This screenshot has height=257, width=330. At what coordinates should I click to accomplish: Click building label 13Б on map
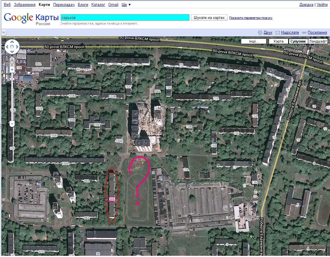coord(255,182)
